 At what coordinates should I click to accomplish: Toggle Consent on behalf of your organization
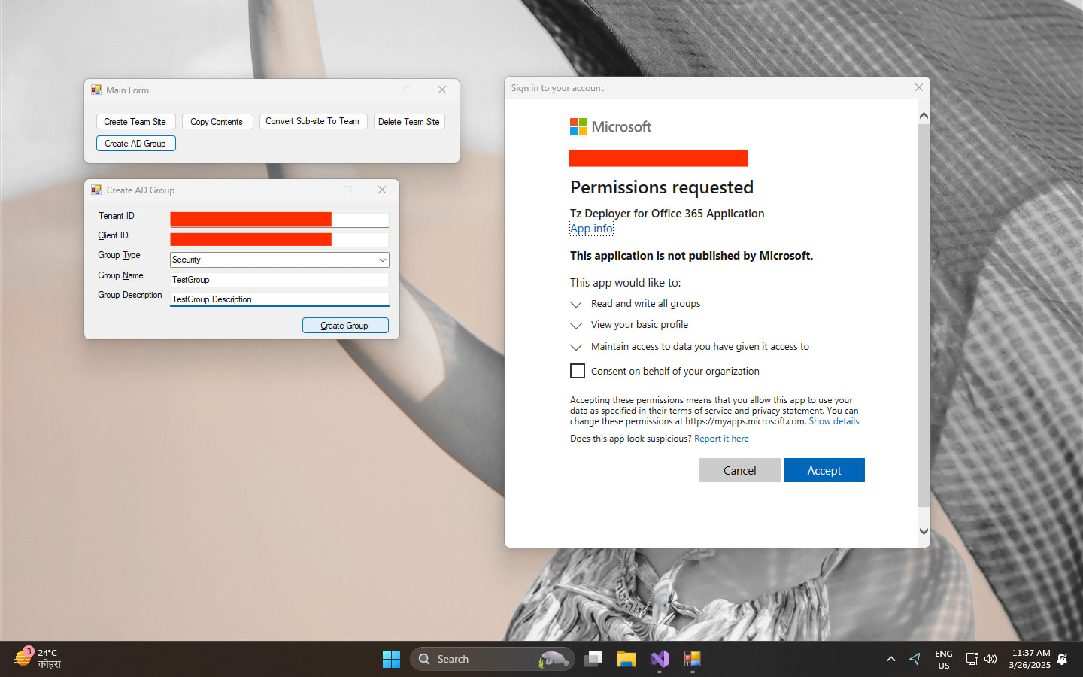tap(578, 371)
